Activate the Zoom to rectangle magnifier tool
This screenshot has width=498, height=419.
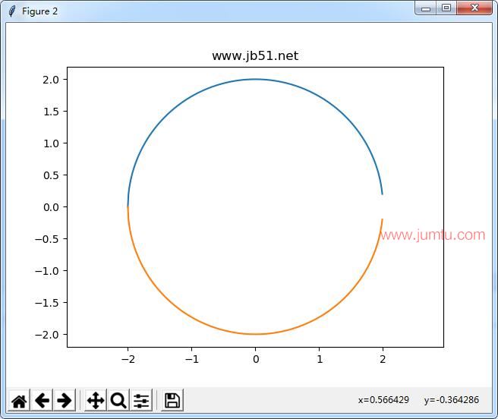(118, 400)
